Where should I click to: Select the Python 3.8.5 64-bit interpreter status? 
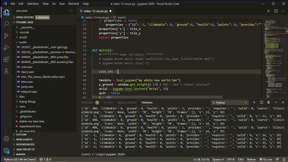tap(20, 159)
